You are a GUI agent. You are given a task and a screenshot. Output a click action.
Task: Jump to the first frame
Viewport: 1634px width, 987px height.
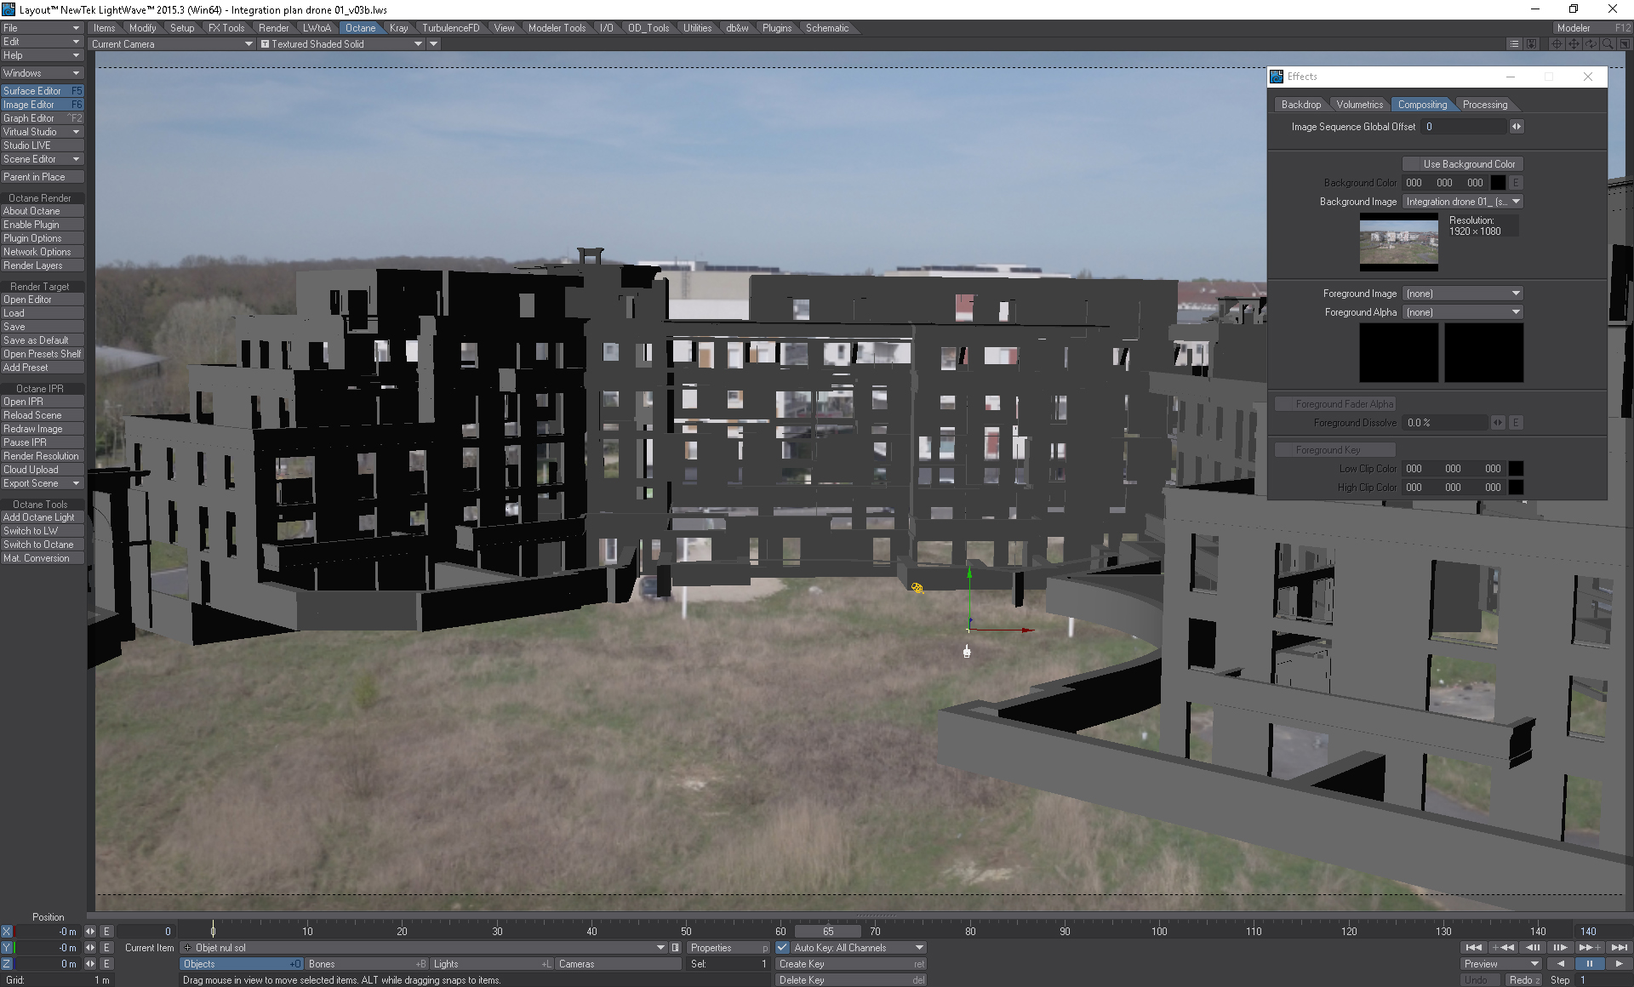tap(1474, 947)
